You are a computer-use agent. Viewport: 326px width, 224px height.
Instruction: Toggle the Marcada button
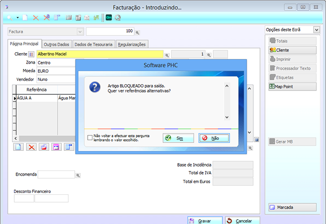coord(292,207)
